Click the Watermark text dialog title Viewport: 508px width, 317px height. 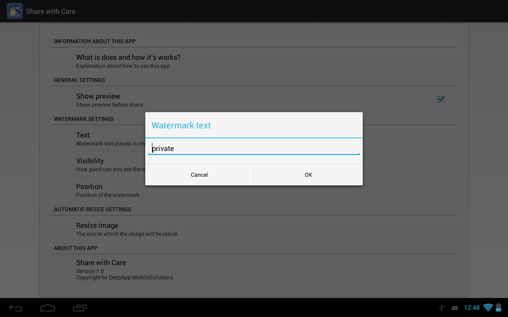click(181, 125)
